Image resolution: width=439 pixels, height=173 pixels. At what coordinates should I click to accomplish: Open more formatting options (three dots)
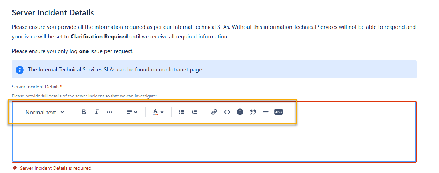(110, 112)
